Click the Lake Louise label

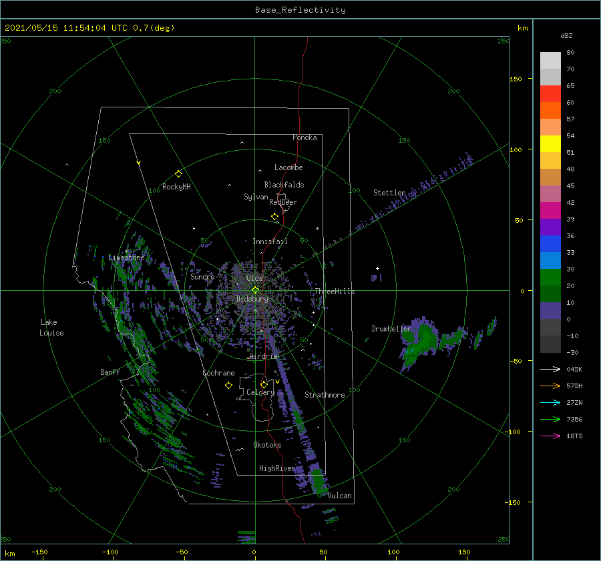click(x=51, y=328)
